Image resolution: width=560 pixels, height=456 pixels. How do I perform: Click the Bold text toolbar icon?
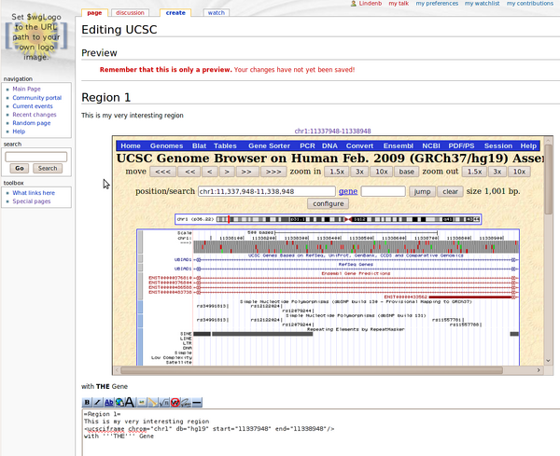tap(87, 402)
